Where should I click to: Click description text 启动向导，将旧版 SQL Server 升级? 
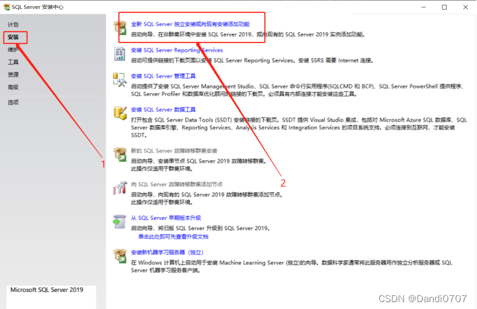tap(201, 228)
